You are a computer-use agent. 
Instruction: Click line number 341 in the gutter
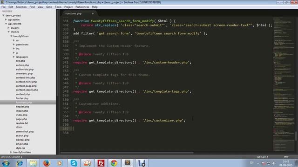coord(66,63)
